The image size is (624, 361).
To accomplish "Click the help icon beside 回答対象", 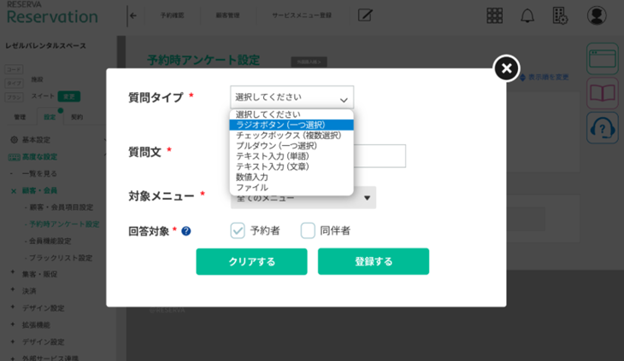I will pyautogui.click(x=186, y=230).
